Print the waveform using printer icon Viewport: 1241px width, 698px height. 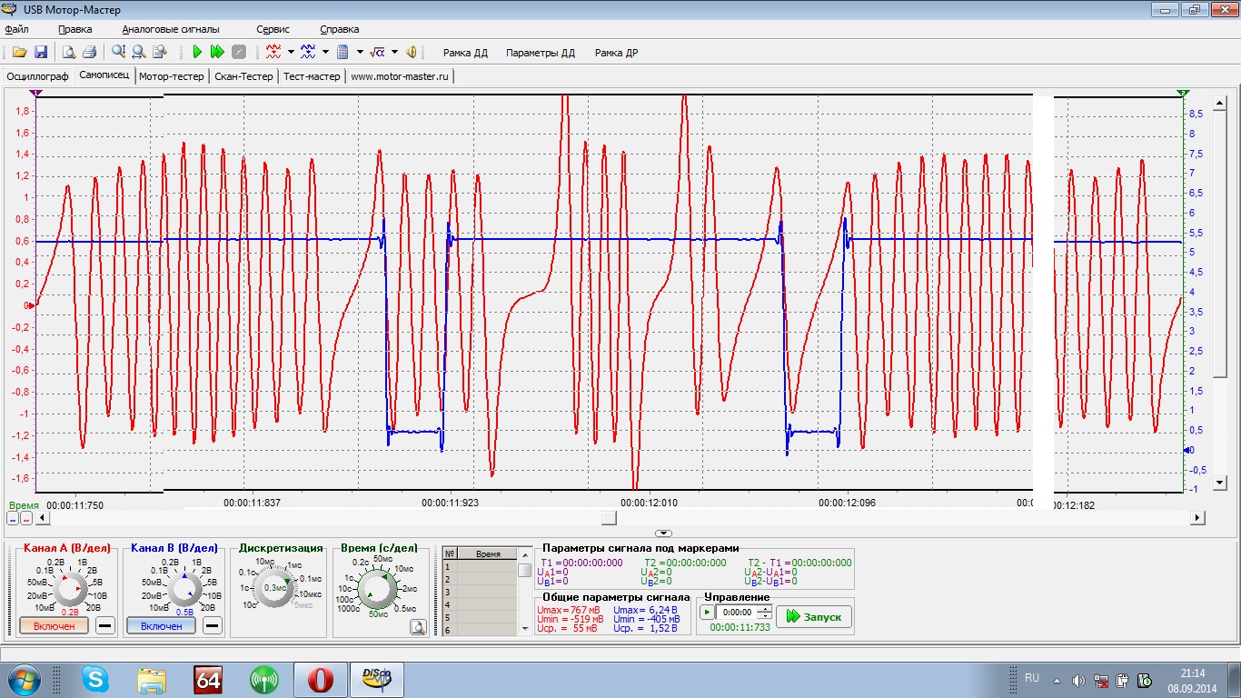click(x=90, y=53)
